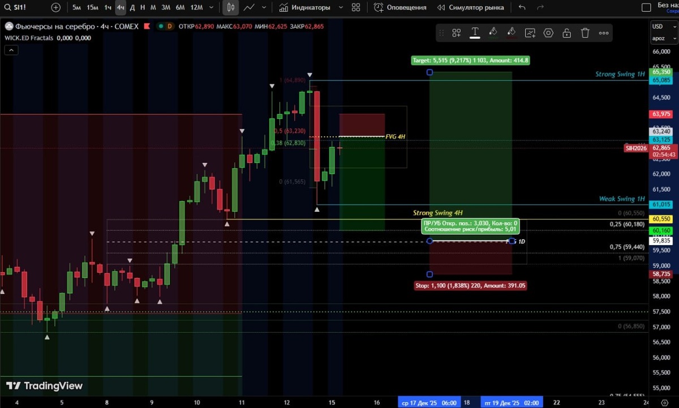This screenshot has height=408, width=679.
Task: Click the Weak Swing 1H label
Action: [622, 199]
